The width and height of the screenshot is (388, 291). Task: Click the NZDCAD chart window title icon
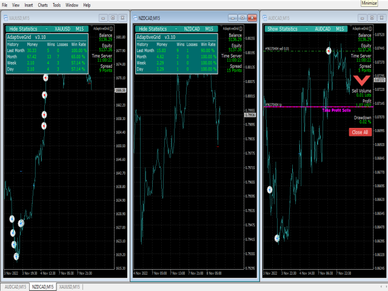[x=135, y=19]
